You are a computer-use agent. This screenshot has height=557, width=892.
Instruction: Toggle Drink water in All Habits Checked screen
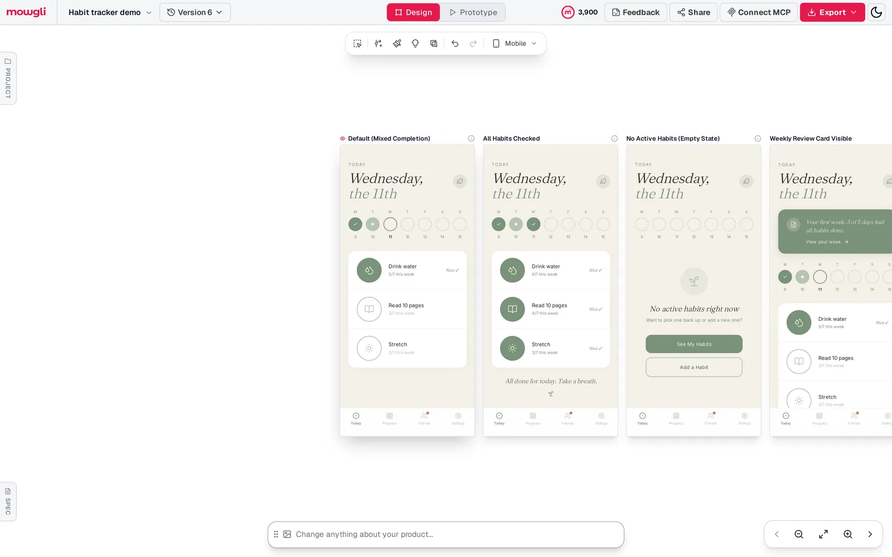pos(512,270)
